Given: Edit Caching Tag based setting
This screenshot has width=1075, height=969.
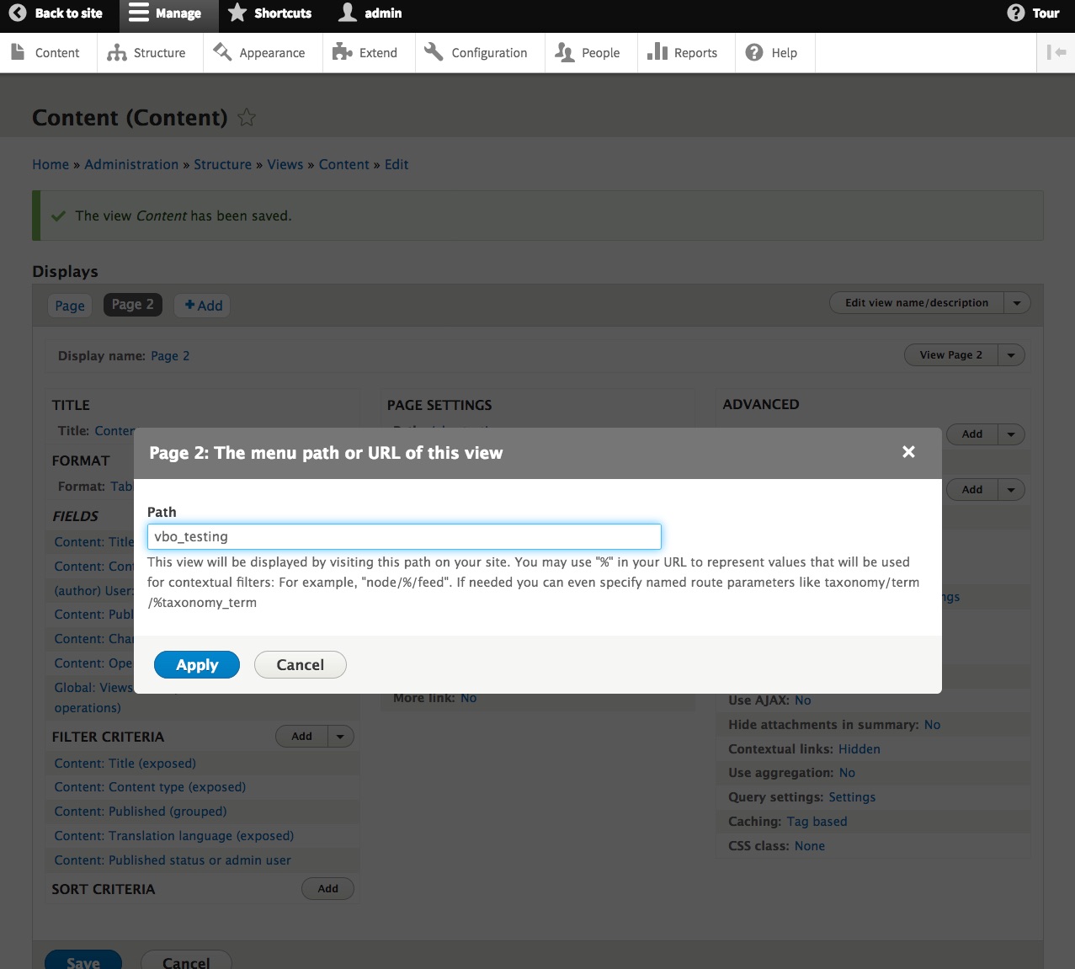Looking at the screenshot, I should tap(817, 822).
